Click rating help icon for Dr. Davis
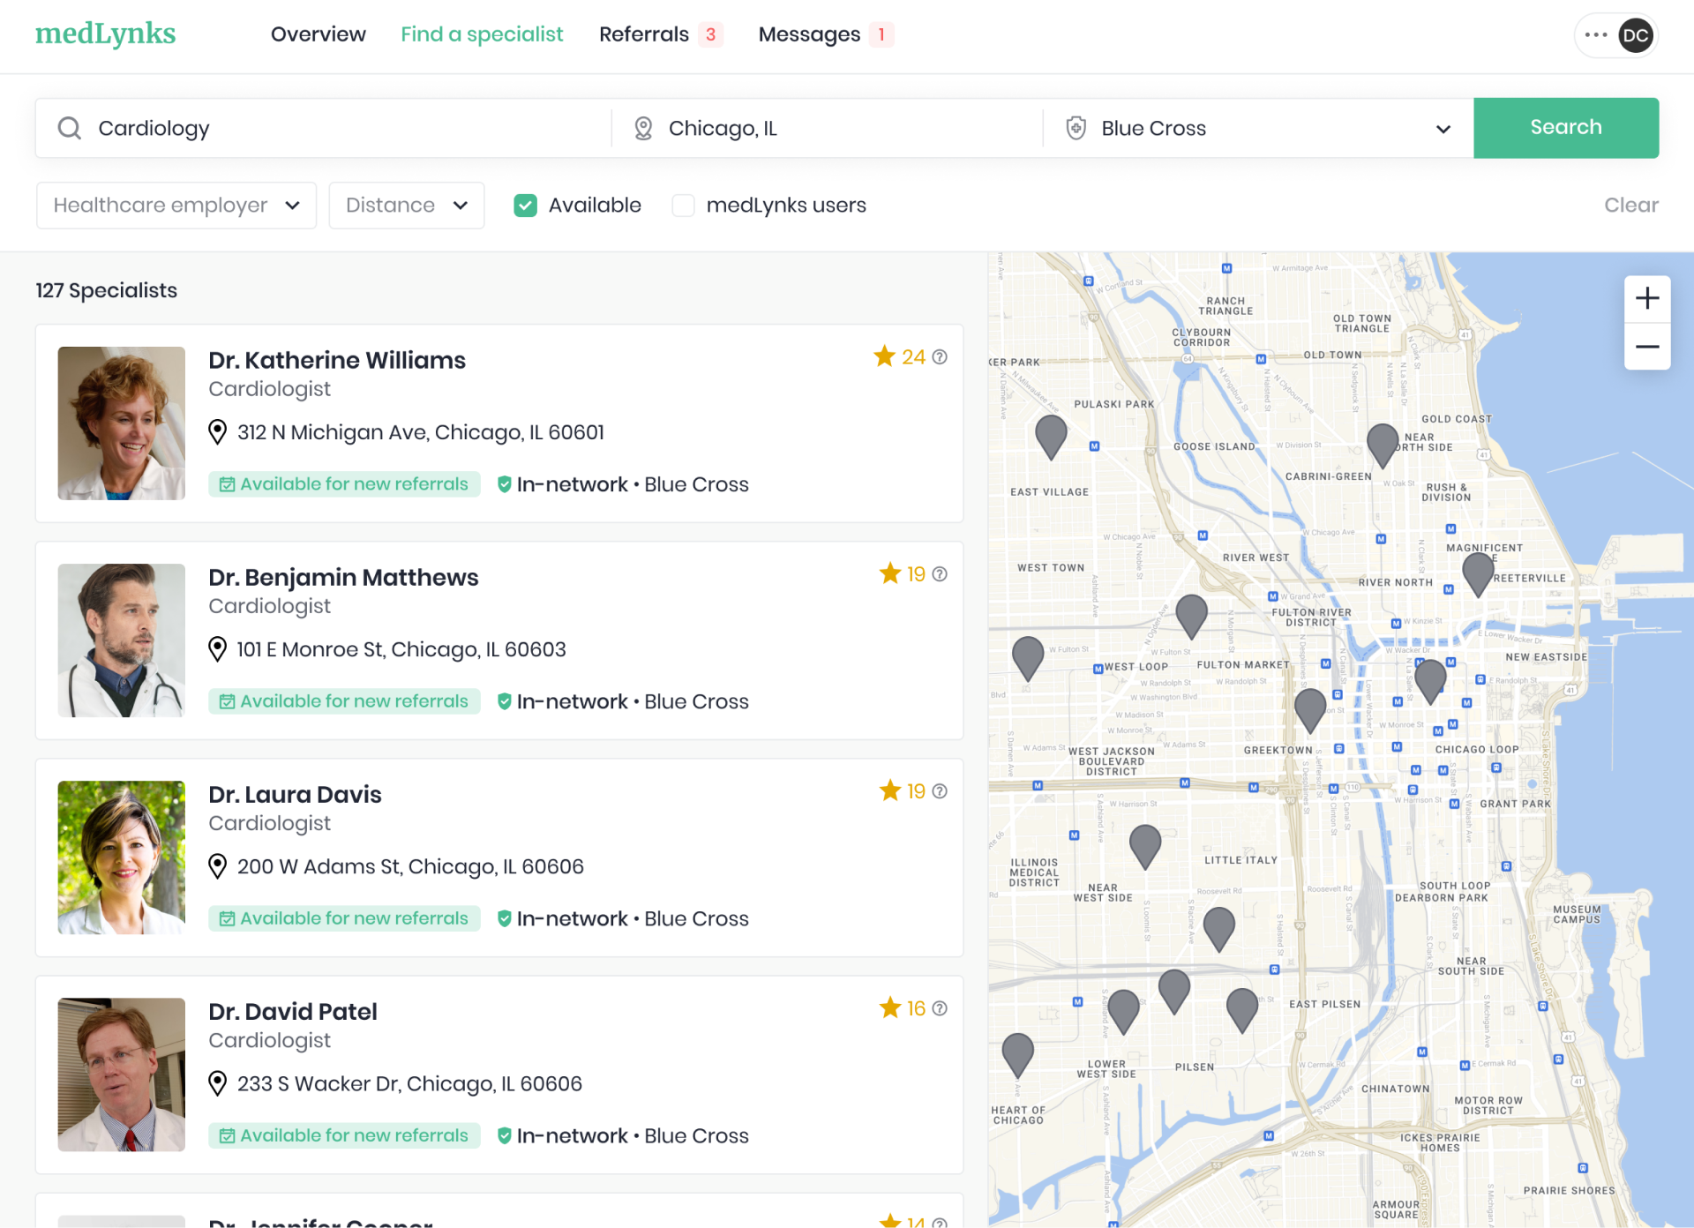The width and height of the screenshot is (1694, 1228). coord(940,791)
